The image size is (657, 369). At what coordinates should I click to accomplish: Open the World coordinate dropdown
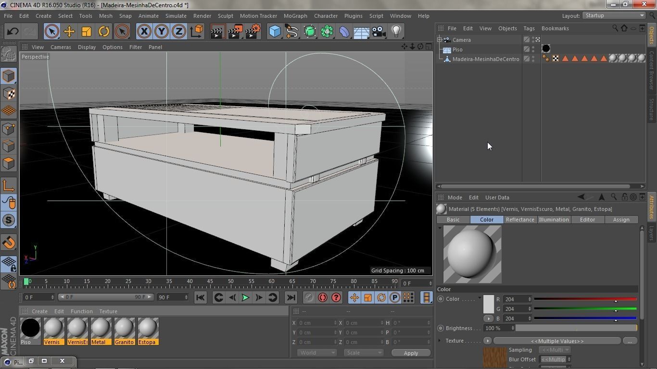(x=316, y=353)
